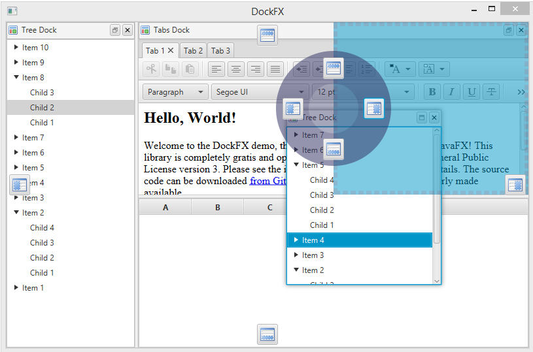533x352 pixels.
Task: Maximize the floating Tree Dock window
Action: [422, 118]
